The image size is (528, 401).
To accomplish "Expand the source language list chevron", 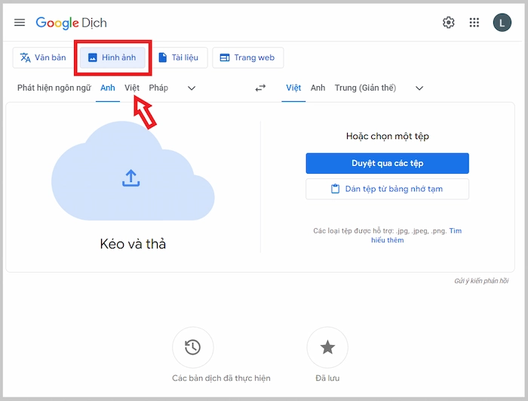I will coord(192,88).
